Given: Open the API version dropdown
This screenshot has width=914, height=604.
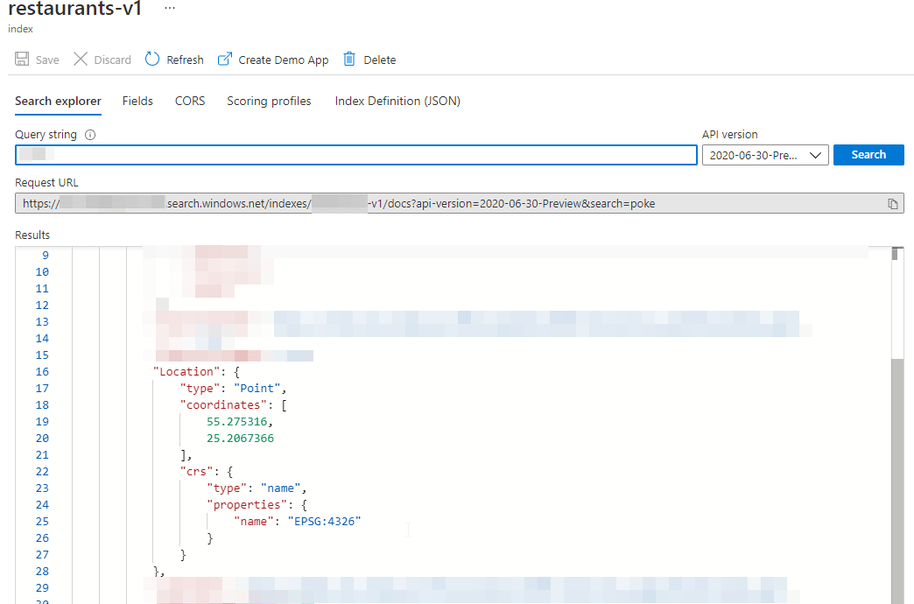Looking at the screenshot, I should [764, 155].
